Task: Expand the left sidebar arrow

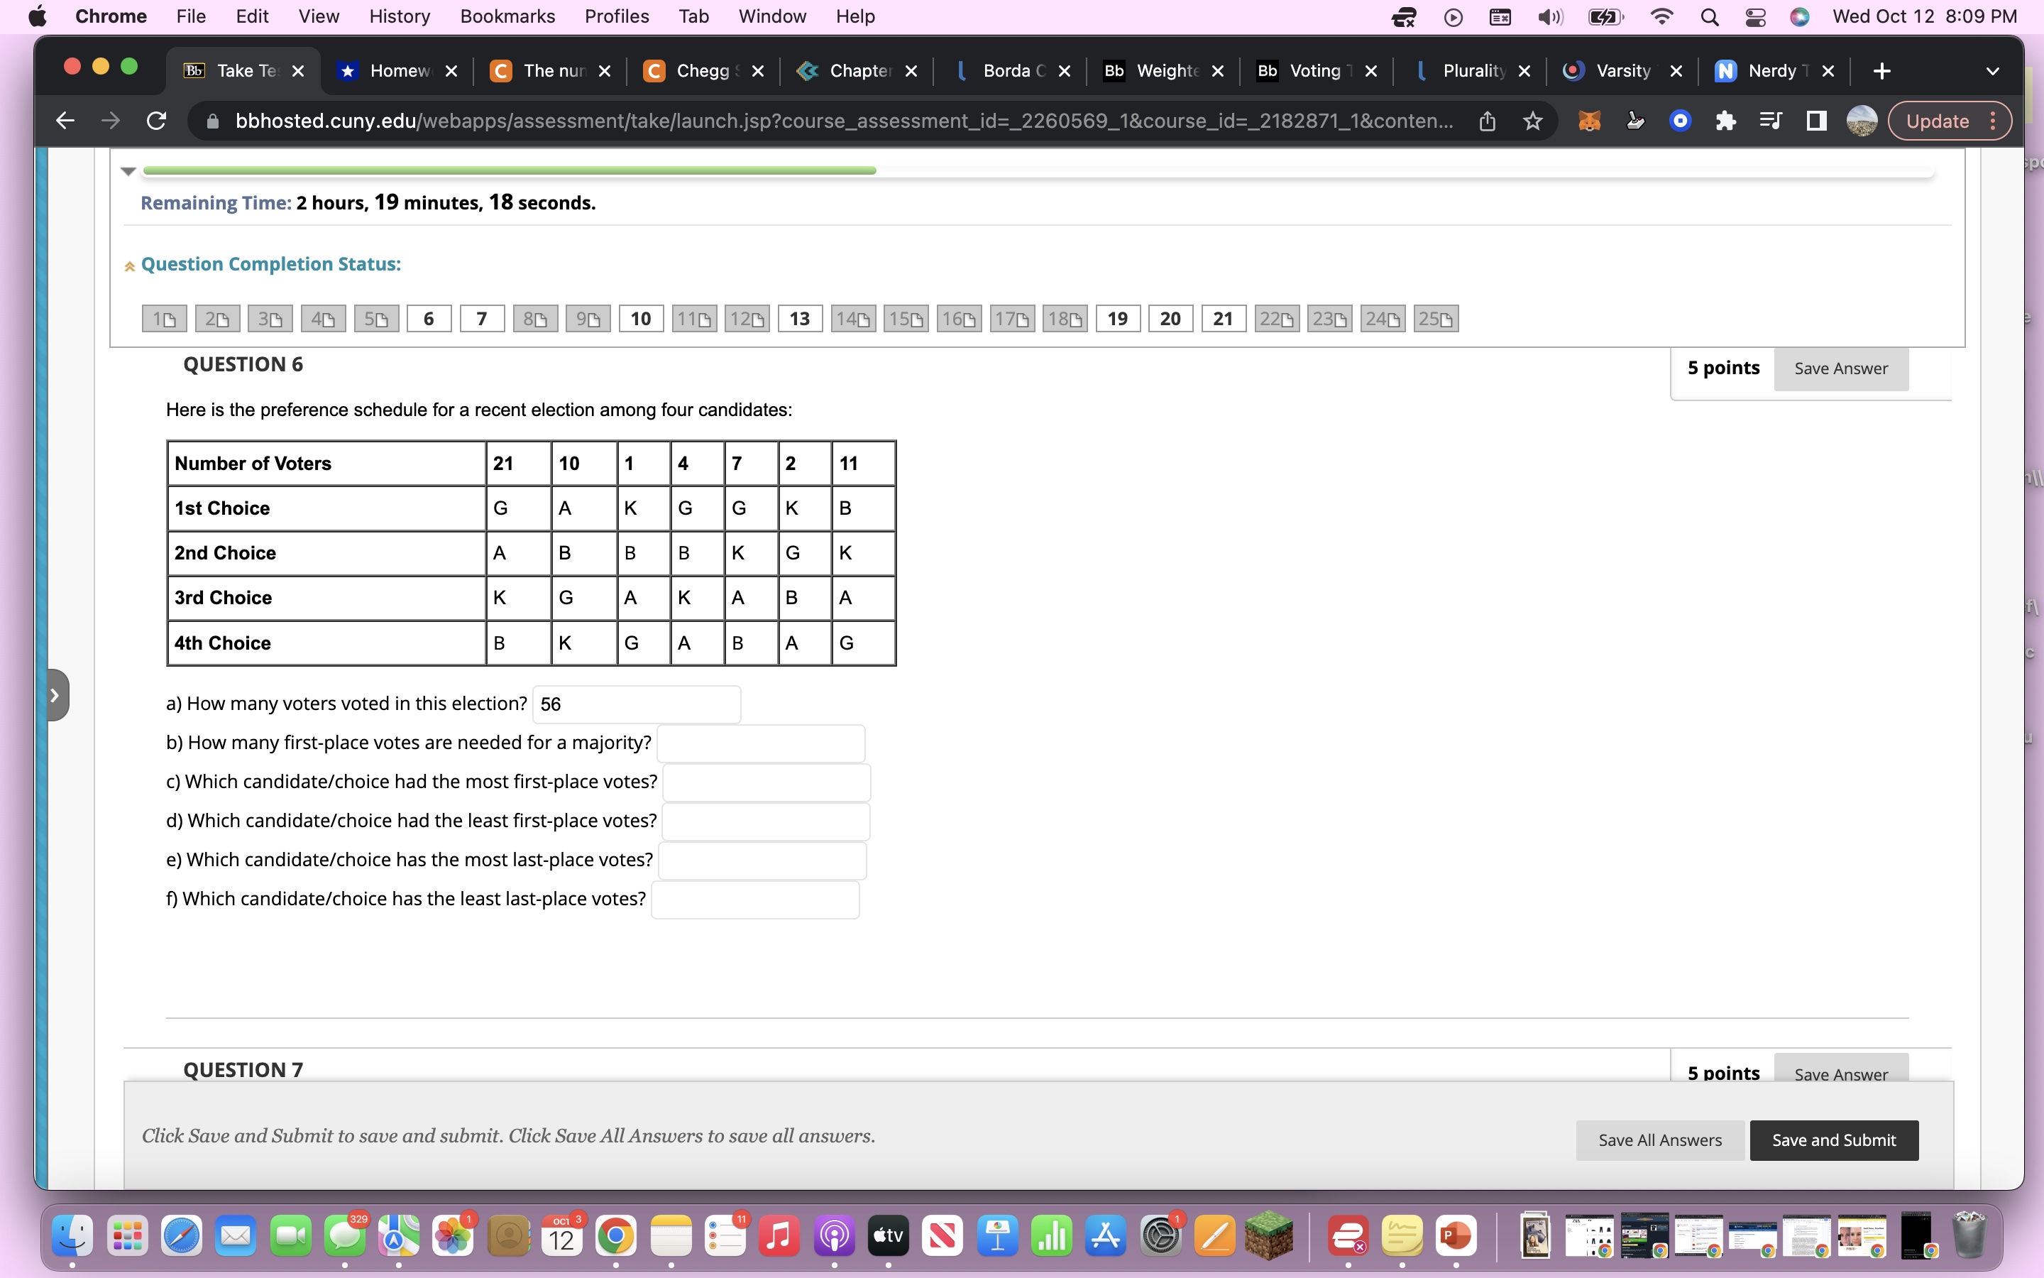Action: [x=54, y=695]
